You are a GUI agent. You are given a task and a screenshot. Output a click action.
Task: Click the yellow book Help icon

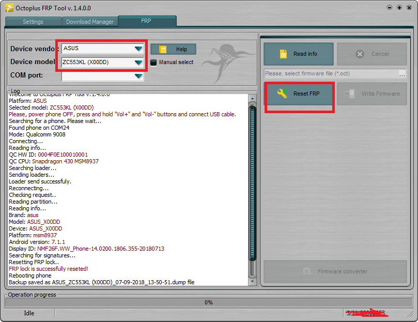pos(163,49)
